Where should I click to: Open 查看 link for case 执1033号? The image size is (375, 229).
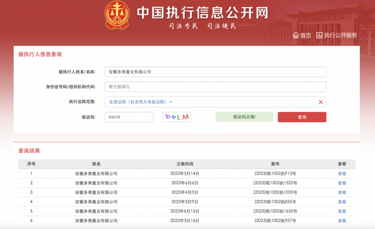click(x=342, y=192)
